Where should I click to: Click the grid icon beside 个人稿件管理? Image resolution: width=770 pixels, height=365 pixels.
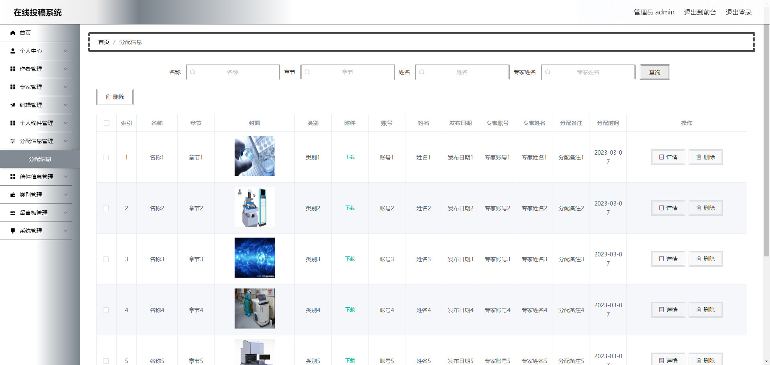[13, 123]
